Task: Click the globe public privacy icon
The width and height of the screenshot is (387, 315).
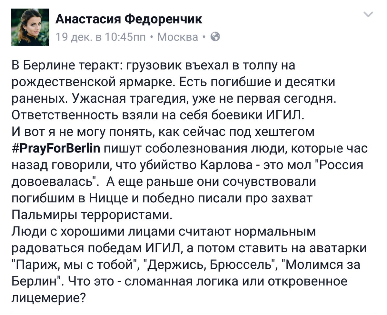Action: (x=215, y=38)
